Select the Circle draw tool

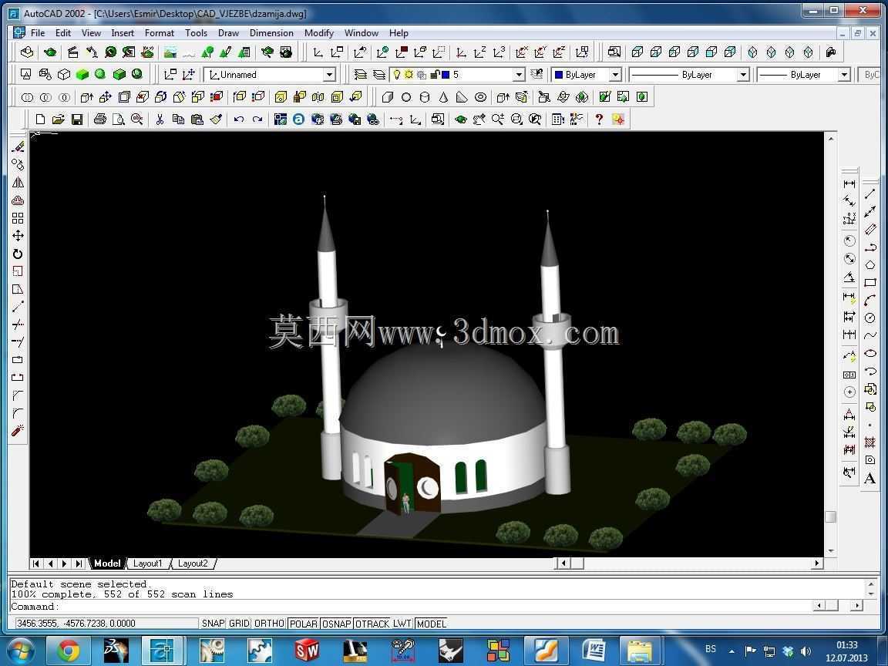(x=870, y=318)
